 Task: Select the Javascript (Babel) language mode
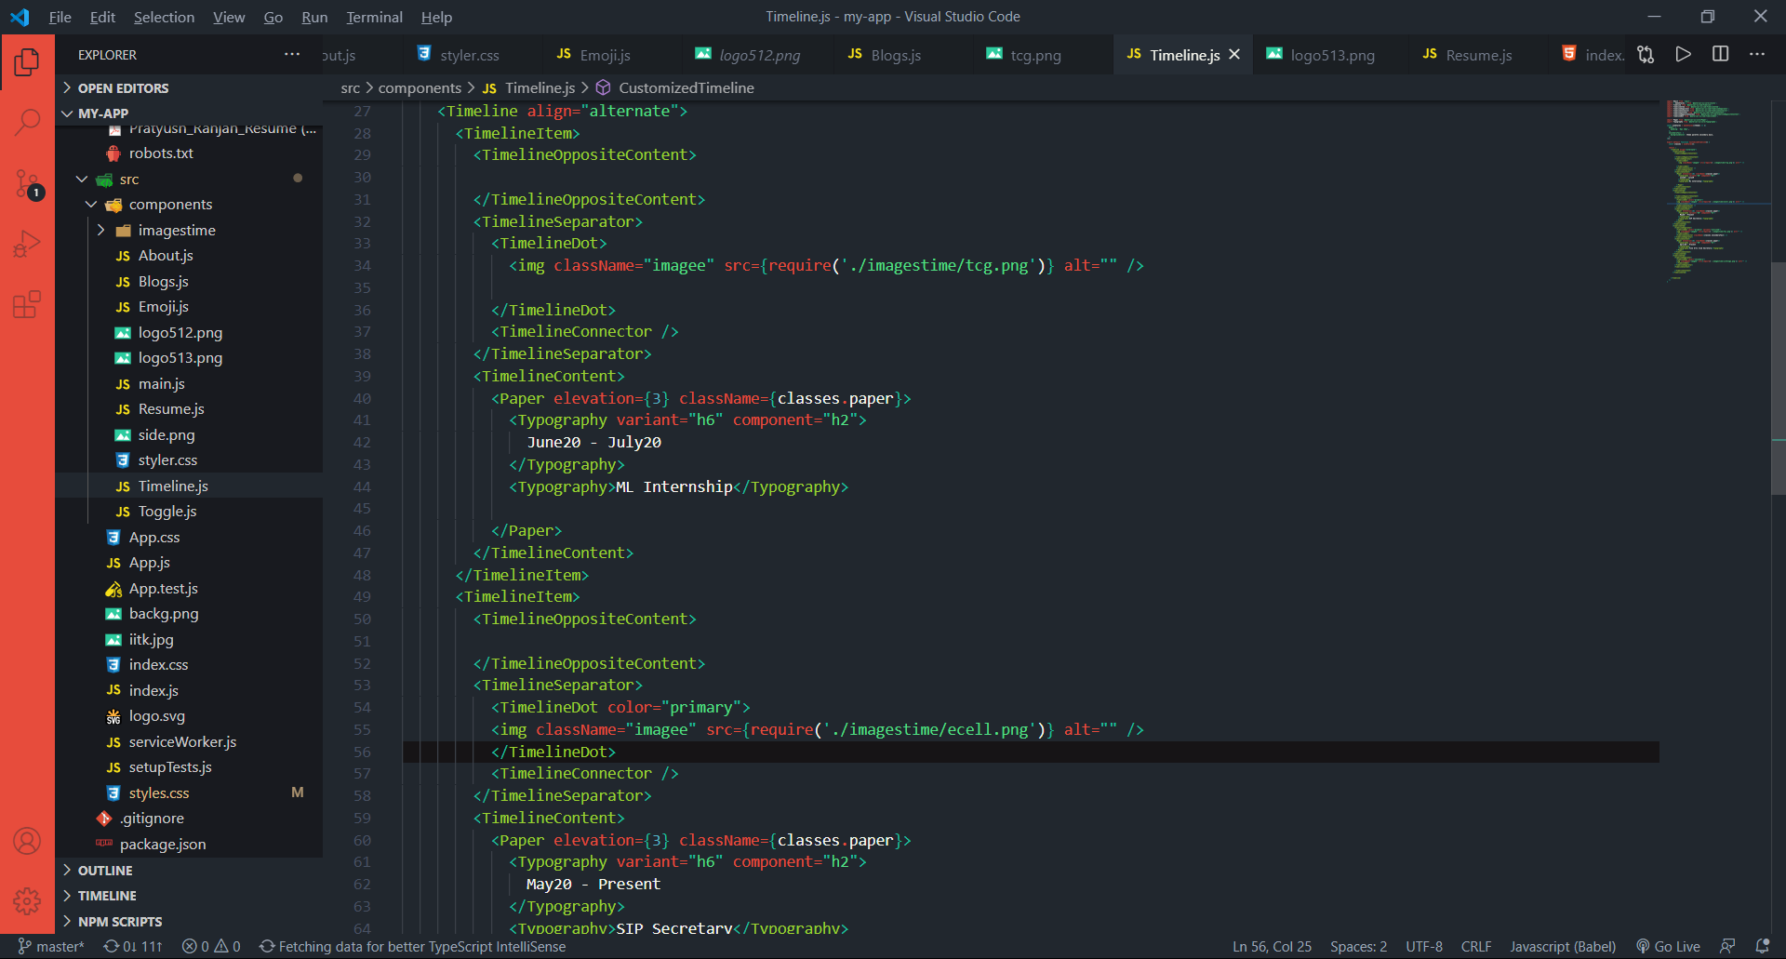coord(1562,946)
